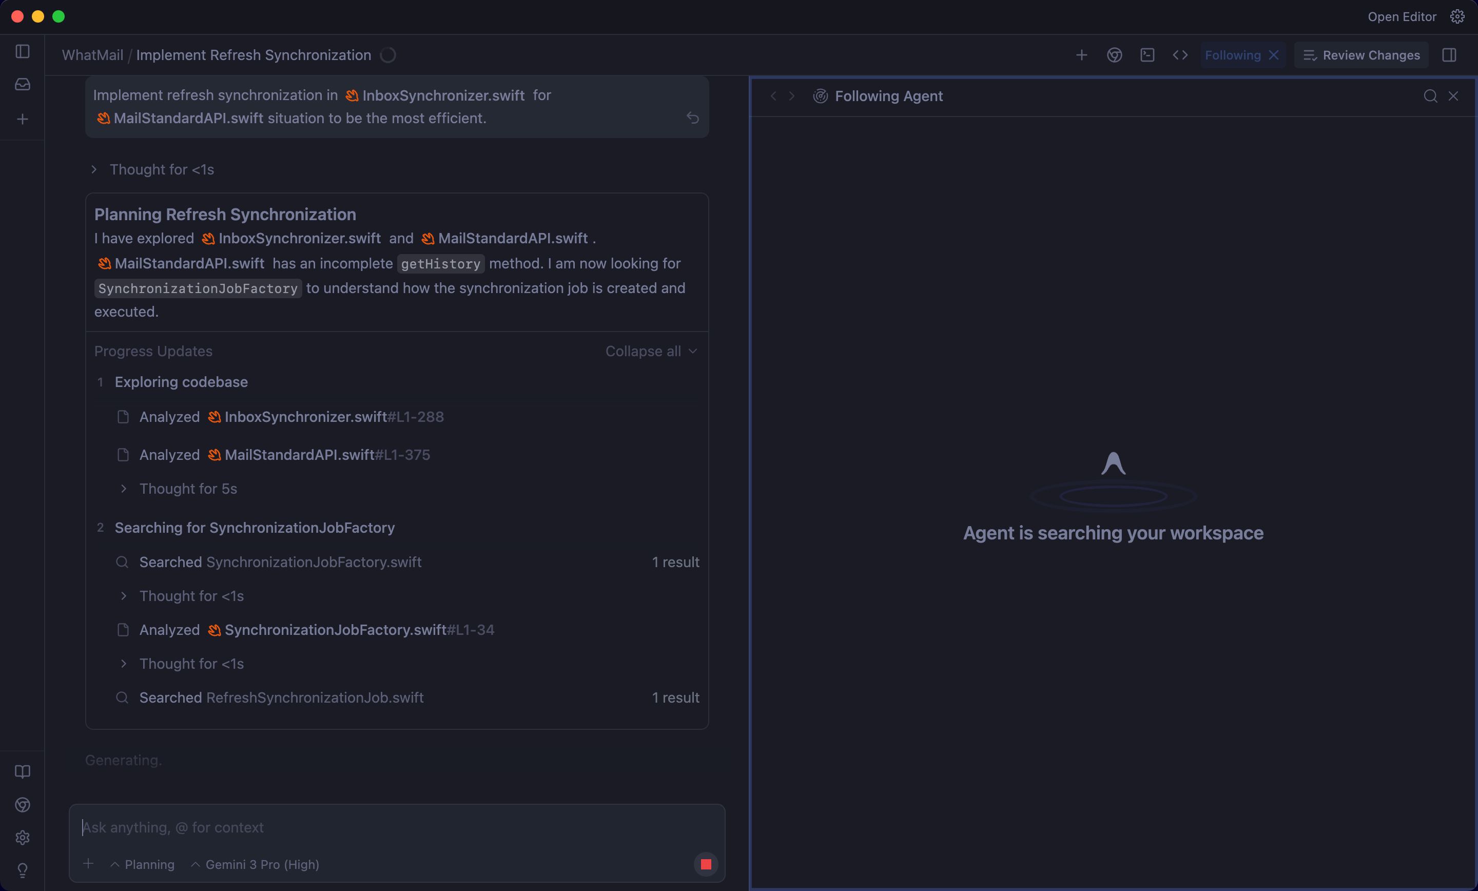
Task: Open the browser preview panel
Action: click(x=1115, y=55)
